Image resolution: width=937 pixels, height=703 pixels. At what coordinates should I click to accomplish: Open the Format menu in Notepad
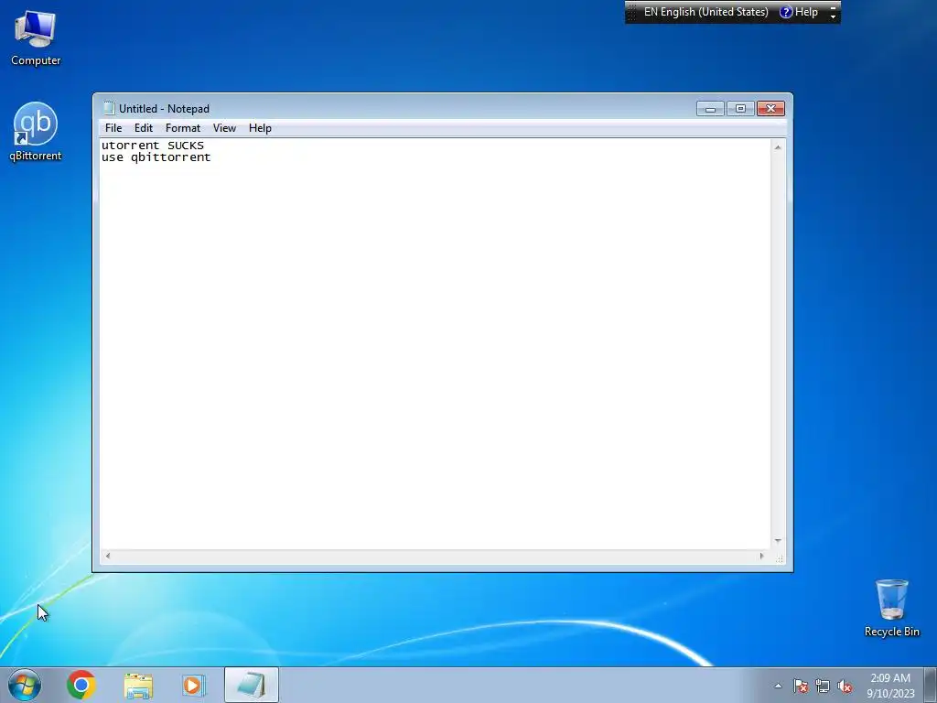(183, 128)
